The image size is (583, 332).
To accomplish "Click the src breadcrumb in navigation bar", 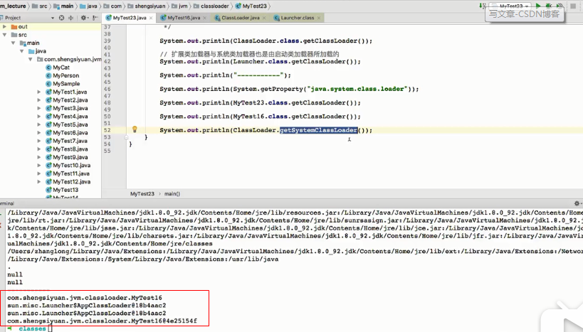I will coord(40,6).
